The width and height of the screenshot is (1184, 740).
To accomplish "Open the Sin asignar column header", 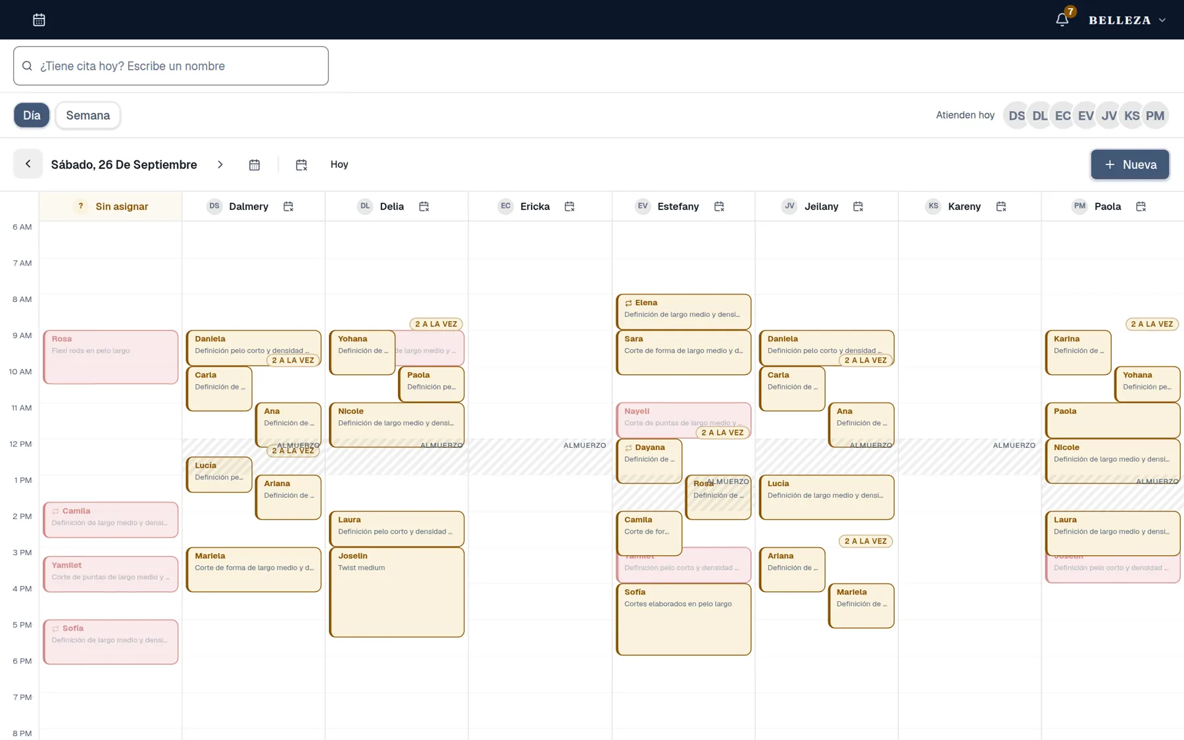I will [x=111, y=207].
